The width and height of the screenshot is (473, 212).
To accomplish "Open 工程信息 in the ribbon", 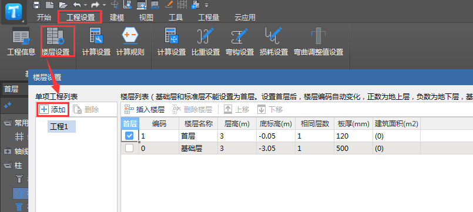I will 21,42.
